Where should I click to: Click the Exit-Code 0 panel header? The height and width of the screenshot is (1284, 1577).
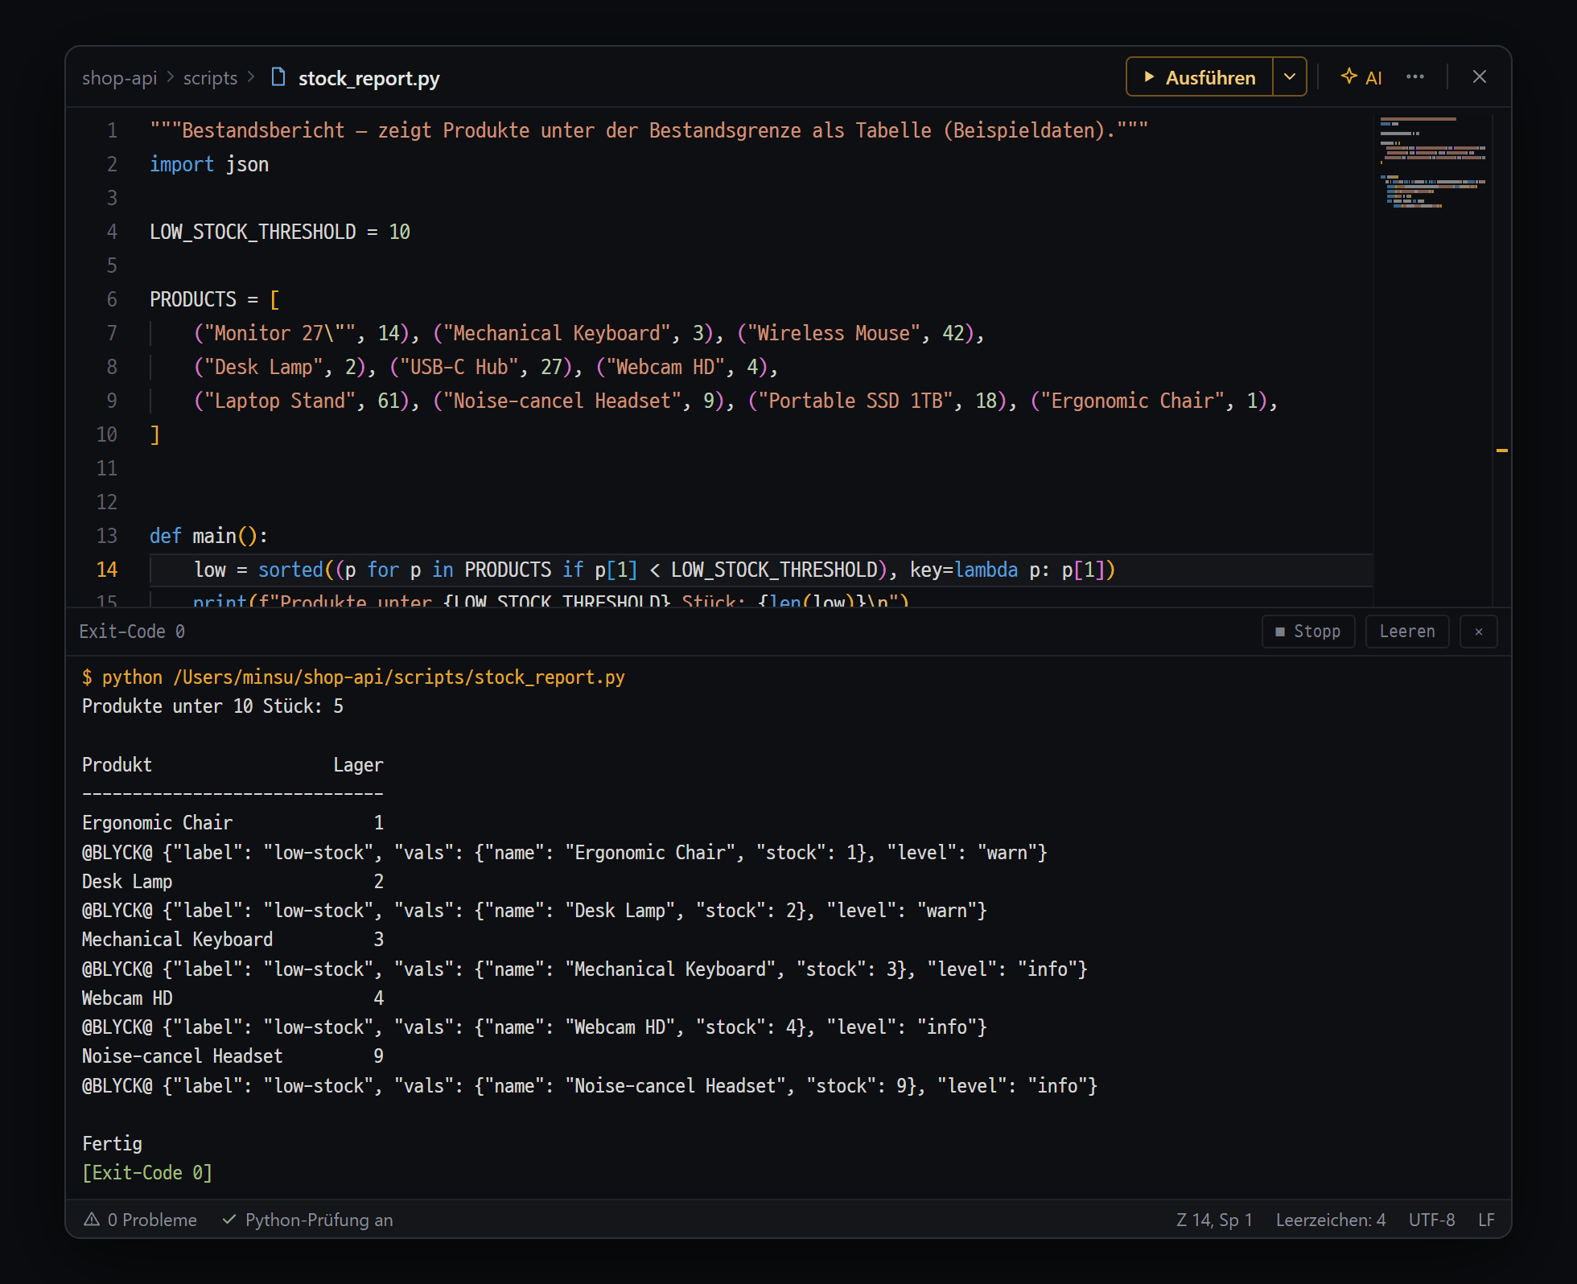132,632
